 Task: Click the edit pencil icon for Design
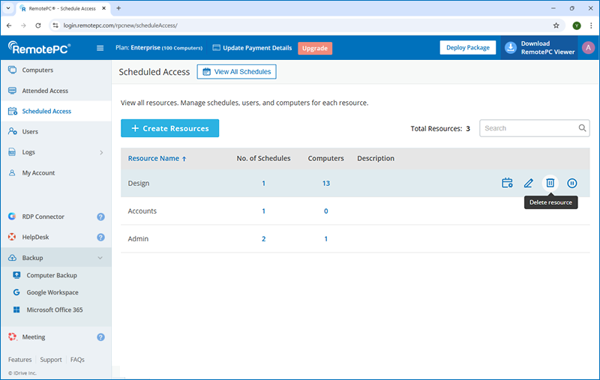529,183
